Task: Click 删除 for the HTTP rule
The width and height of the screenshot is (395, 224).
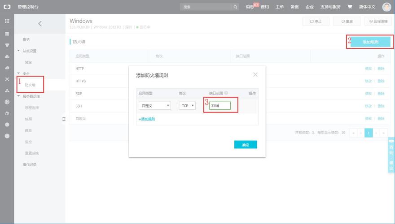Action: click(x=381, y=69)
